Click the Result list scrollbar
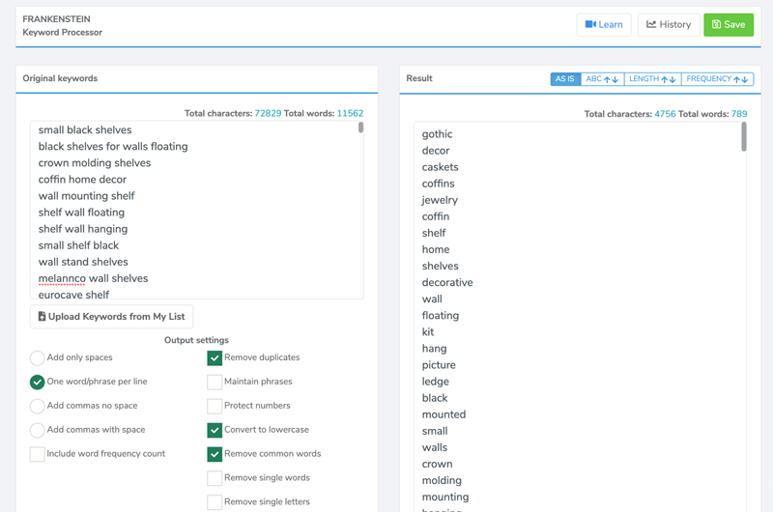This screenshot has height=512, width=773. point(743,137)
